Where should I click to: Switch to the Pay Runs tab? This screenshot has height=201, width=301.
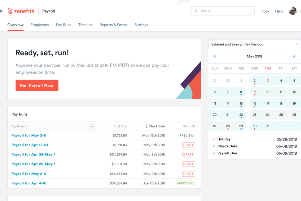coord(63,25)
